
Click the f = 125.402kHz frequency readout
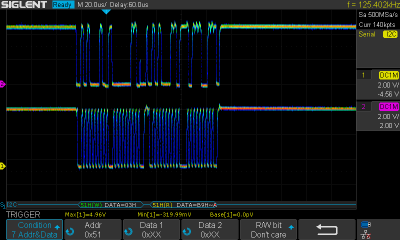point(373,4)
